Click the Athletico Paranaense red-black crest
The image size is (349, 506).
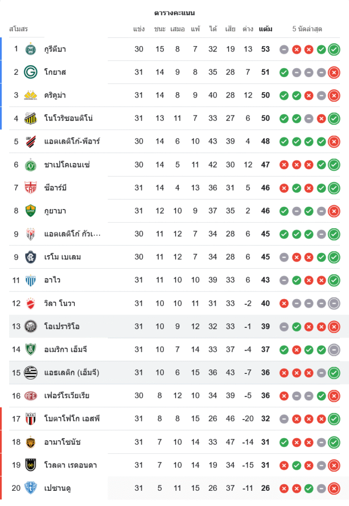[31, 141]
